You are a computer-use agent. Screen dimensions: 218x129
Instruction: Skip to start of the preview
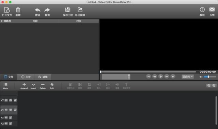[x=149, y=77]
